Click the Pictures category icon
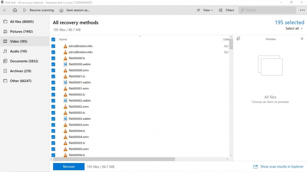 coord(5,31)
